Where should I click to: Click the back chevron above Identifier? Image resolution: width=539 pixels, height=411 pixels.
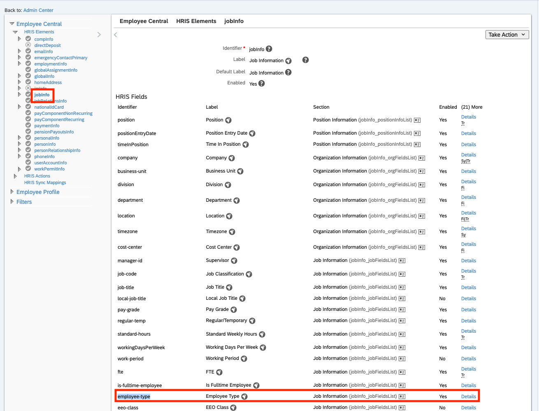[116, 35]
